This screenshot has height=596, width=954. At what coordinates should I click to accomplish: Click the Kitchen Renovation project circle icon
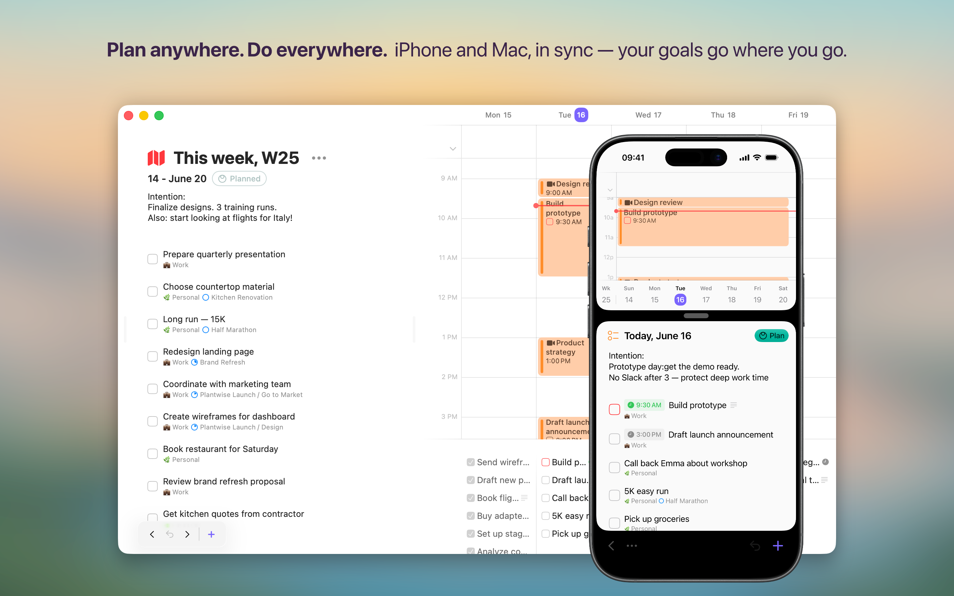(x=206, y=297)
